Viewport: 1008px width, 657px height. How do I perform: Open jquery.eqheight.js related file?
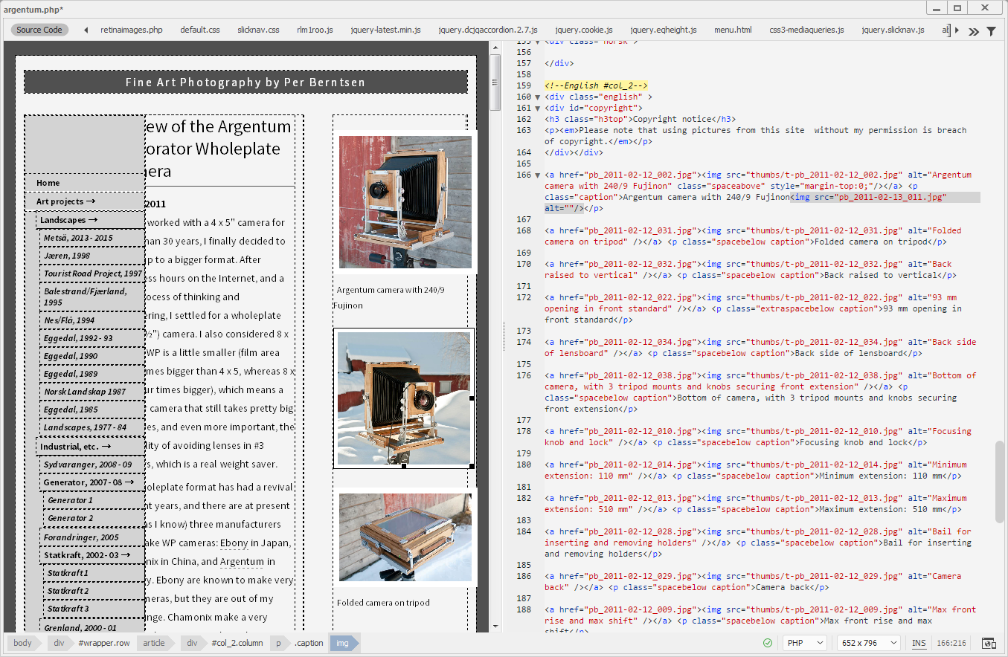[664, 30]
